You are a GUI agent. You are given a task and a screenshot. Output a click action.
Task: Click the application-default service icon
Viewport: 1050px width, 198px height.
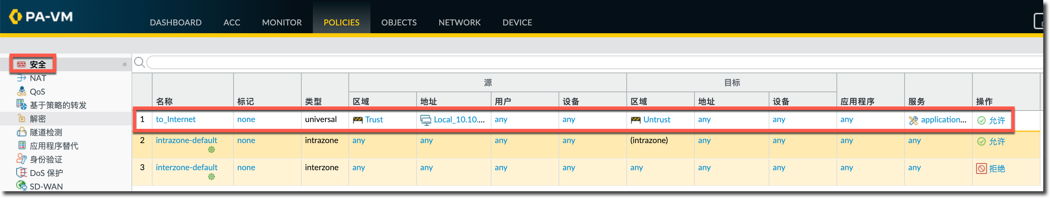(x=913, y=120)
